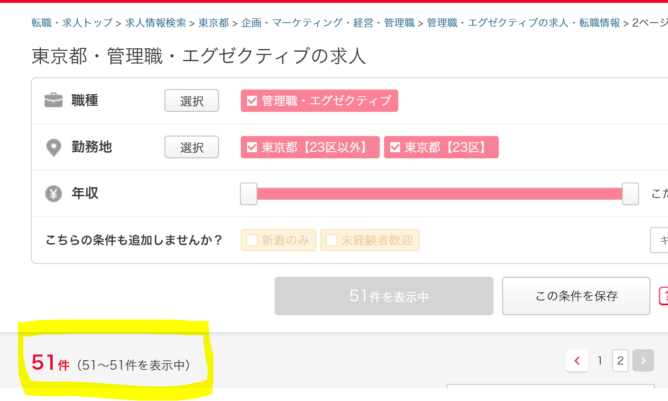Save search with この条件を保存
Viewport: 668px width, 401px height.
pos(576,296)
